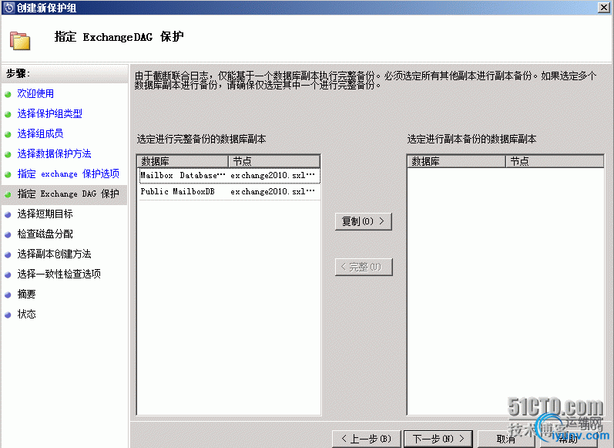Click the disabled < 完整(U) button
The height and width of the screenshot is (448, 614).
pyautogui.click(x=364, y=268)
